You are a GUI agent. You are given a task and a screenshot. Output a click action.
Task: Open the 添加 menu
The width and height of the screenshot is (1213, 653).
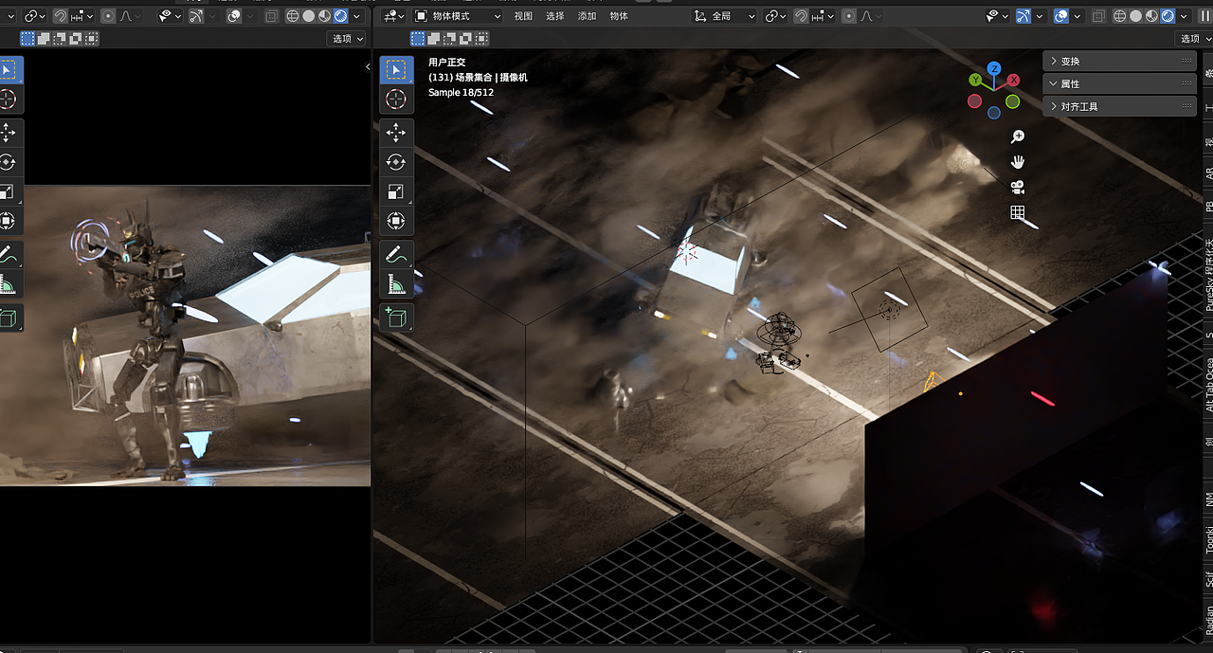(x=588, y=16)
